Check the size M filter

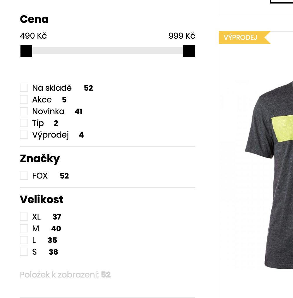24,228
